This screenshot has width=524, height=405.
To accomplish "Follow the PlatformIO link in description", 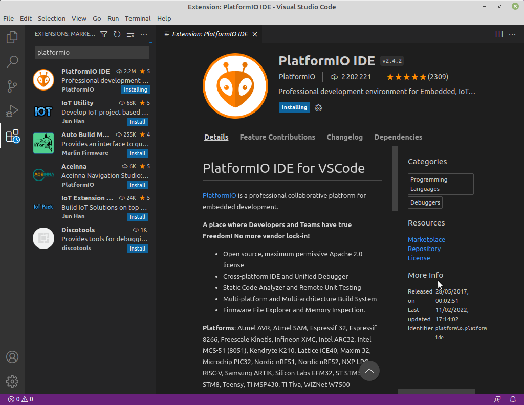I will 219,196.
